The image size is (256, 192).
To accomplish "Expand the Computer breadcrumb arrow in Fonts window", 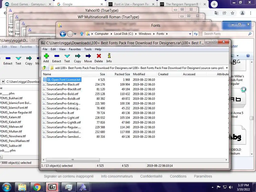I will [111, 34].
